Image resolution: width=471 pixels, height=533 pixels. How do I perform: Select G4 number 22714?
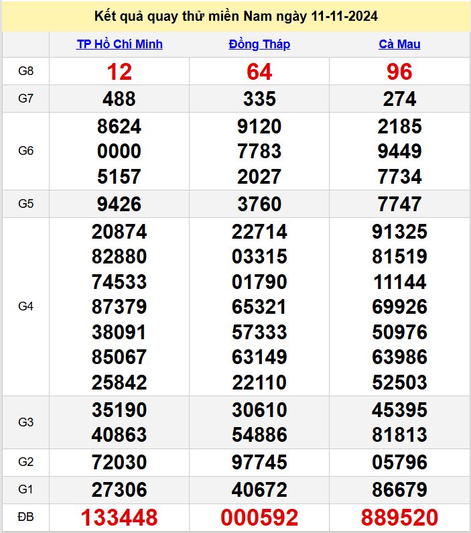point(259,232)
